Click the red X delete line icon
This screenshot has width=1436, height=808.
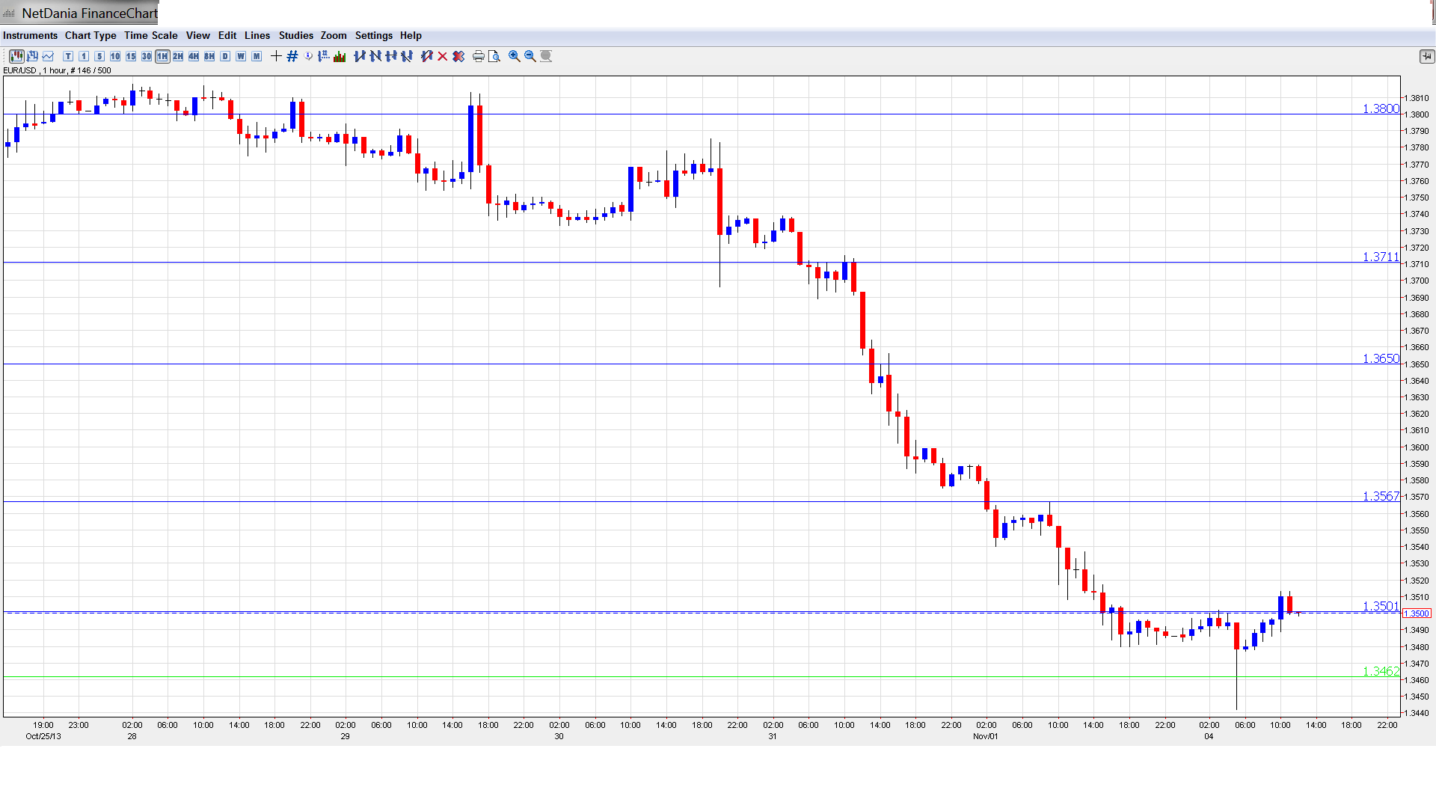coord(443,56)
